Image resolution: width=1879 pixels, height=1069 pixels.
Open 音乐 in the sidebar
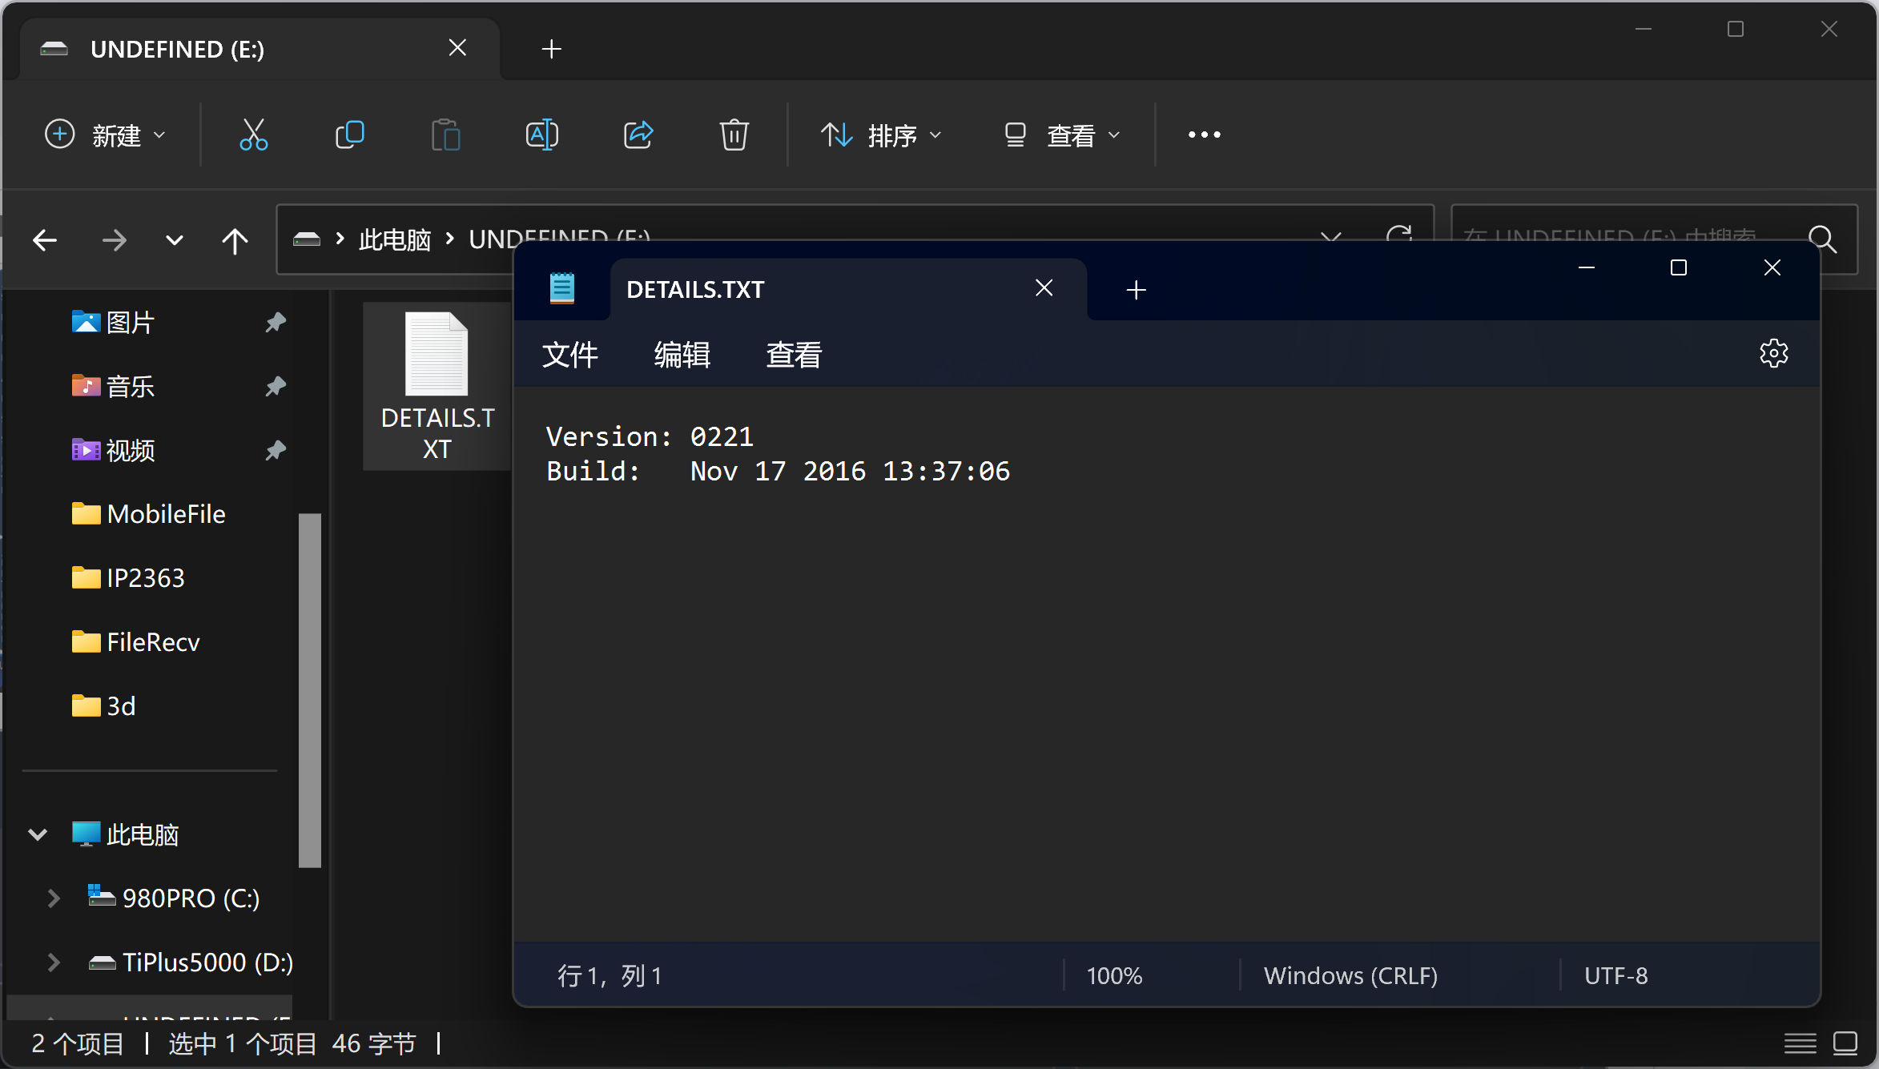point(130,386)
